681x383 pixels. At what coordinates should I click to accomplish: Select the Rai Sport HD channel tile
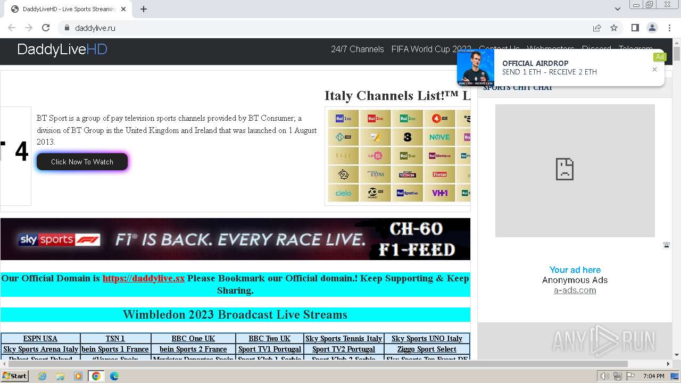(x=407, y=193)
